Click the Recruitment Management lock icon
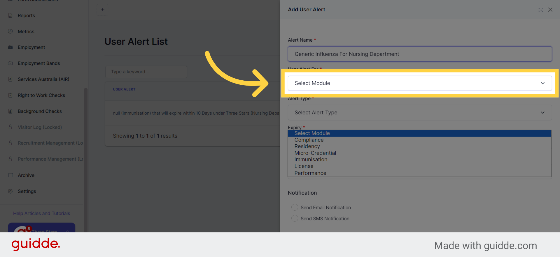 (10, 143)
